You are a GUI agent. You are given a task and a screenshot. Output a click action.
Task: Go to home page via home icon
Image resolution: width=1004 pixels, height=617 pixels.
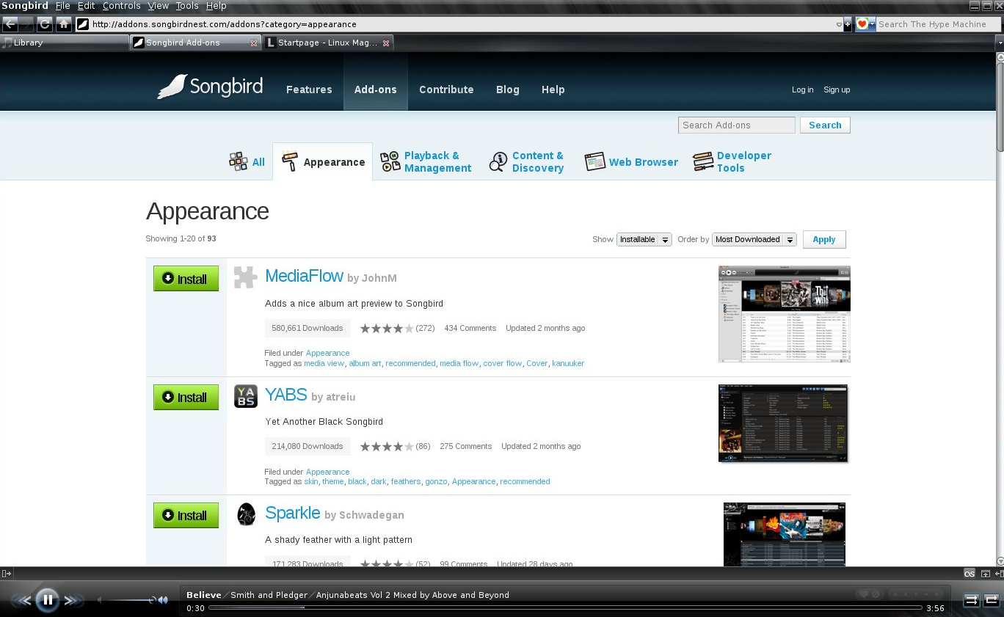64,24
